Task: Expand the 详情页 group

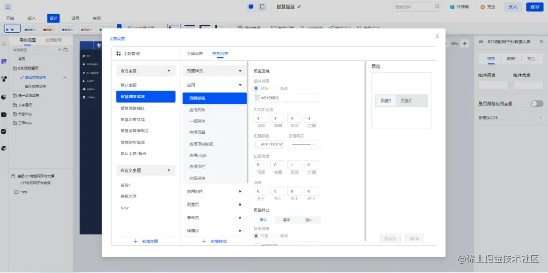Action: click(x=214, y=231)
